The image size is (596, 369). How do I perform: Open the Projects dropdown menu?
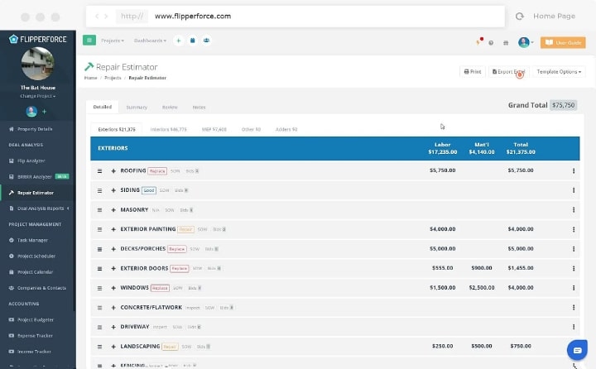113,41
